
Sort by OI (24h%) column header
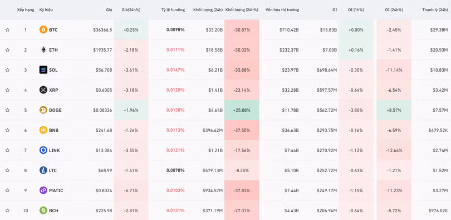click(x=394, y=10)
